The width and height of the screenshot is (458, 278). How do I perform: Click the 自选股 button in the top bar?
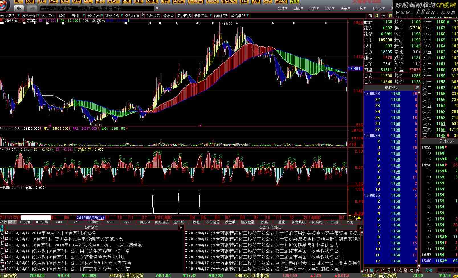(281, 1)
